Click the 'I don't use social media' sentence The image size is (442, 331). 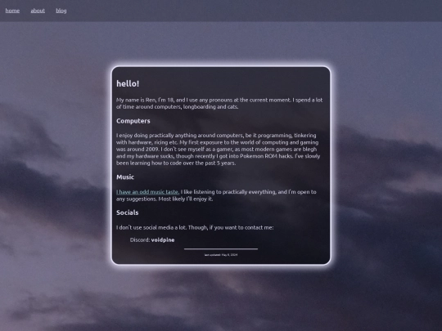coord(195,227)
